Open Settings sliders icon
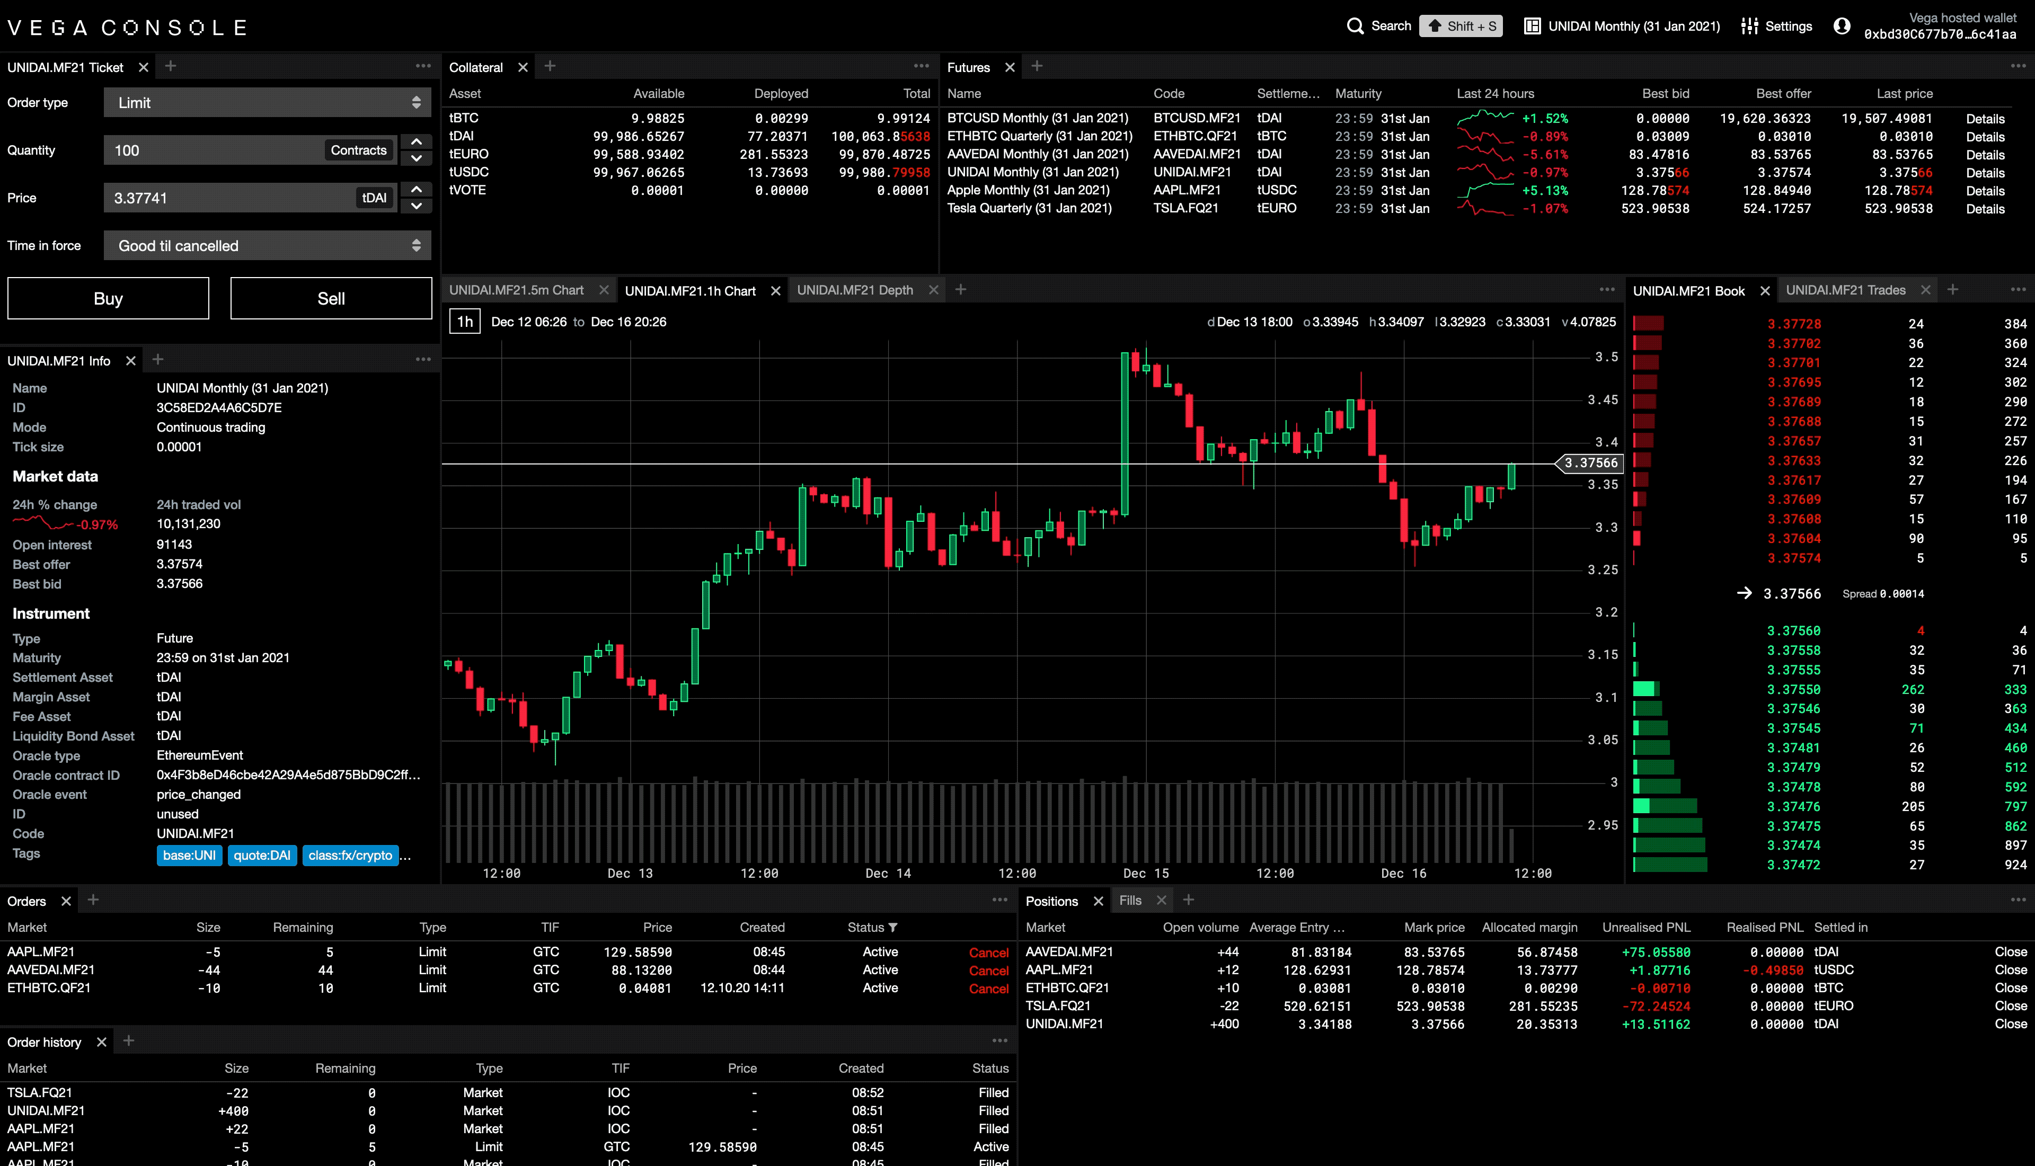 coord(1749,26)
